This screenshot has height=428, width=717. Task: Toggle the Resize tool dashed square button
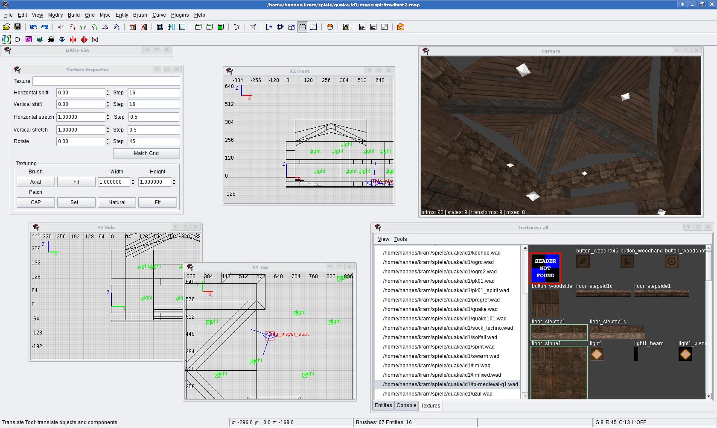click(303, 27)
